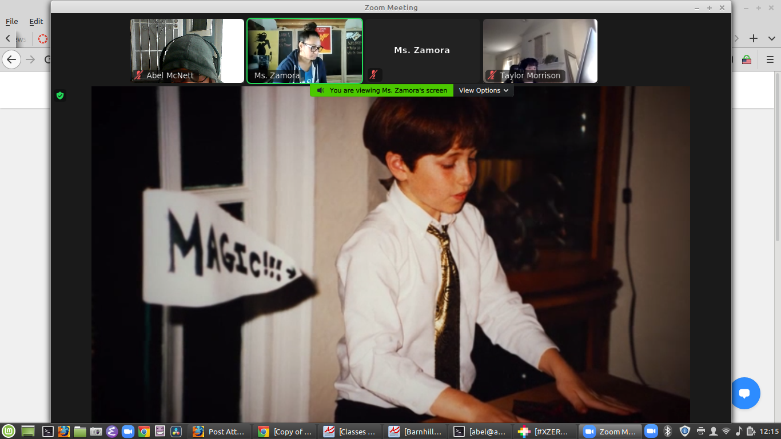The height and width of the screenshot is (439, 781).
Task: Open the File menu in the browser window
Action: [12, 21]
